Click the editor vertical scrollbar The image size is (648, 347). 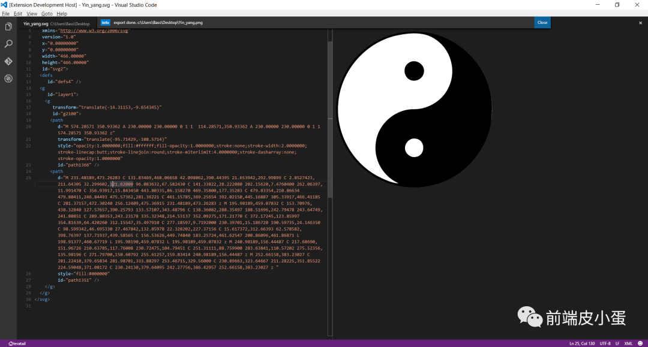(x=330, y=120)
